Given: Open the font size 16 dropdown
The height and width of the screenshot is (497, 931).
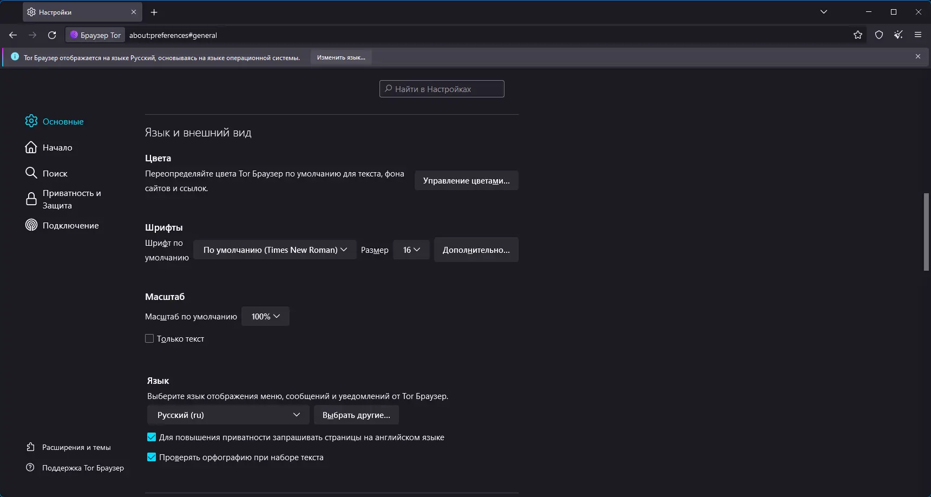Looking at the screenshot, I should [411, 250].
